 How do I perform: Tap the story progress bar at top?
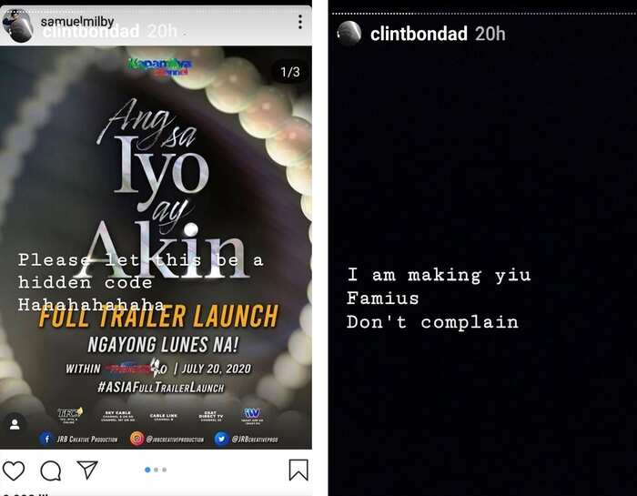pyautogui.click(x=484, y=14)
